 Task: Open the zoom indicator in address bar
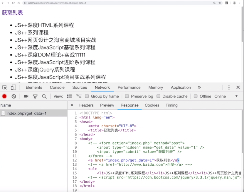tap(214, 3)
